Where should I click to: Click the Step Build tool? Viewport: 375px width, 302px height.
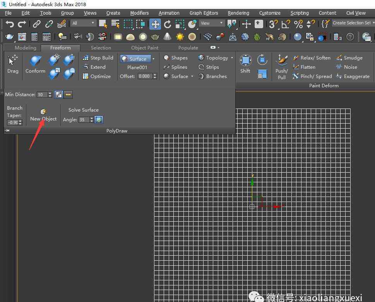pyautogui.click(x=98, y=58)
